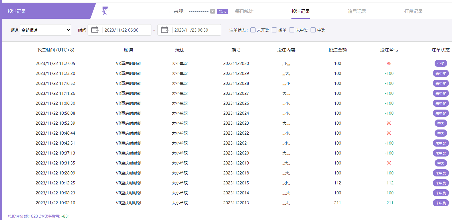
Task: Click 未中奖 badge for period 20231122015
Action: (441, 183)
